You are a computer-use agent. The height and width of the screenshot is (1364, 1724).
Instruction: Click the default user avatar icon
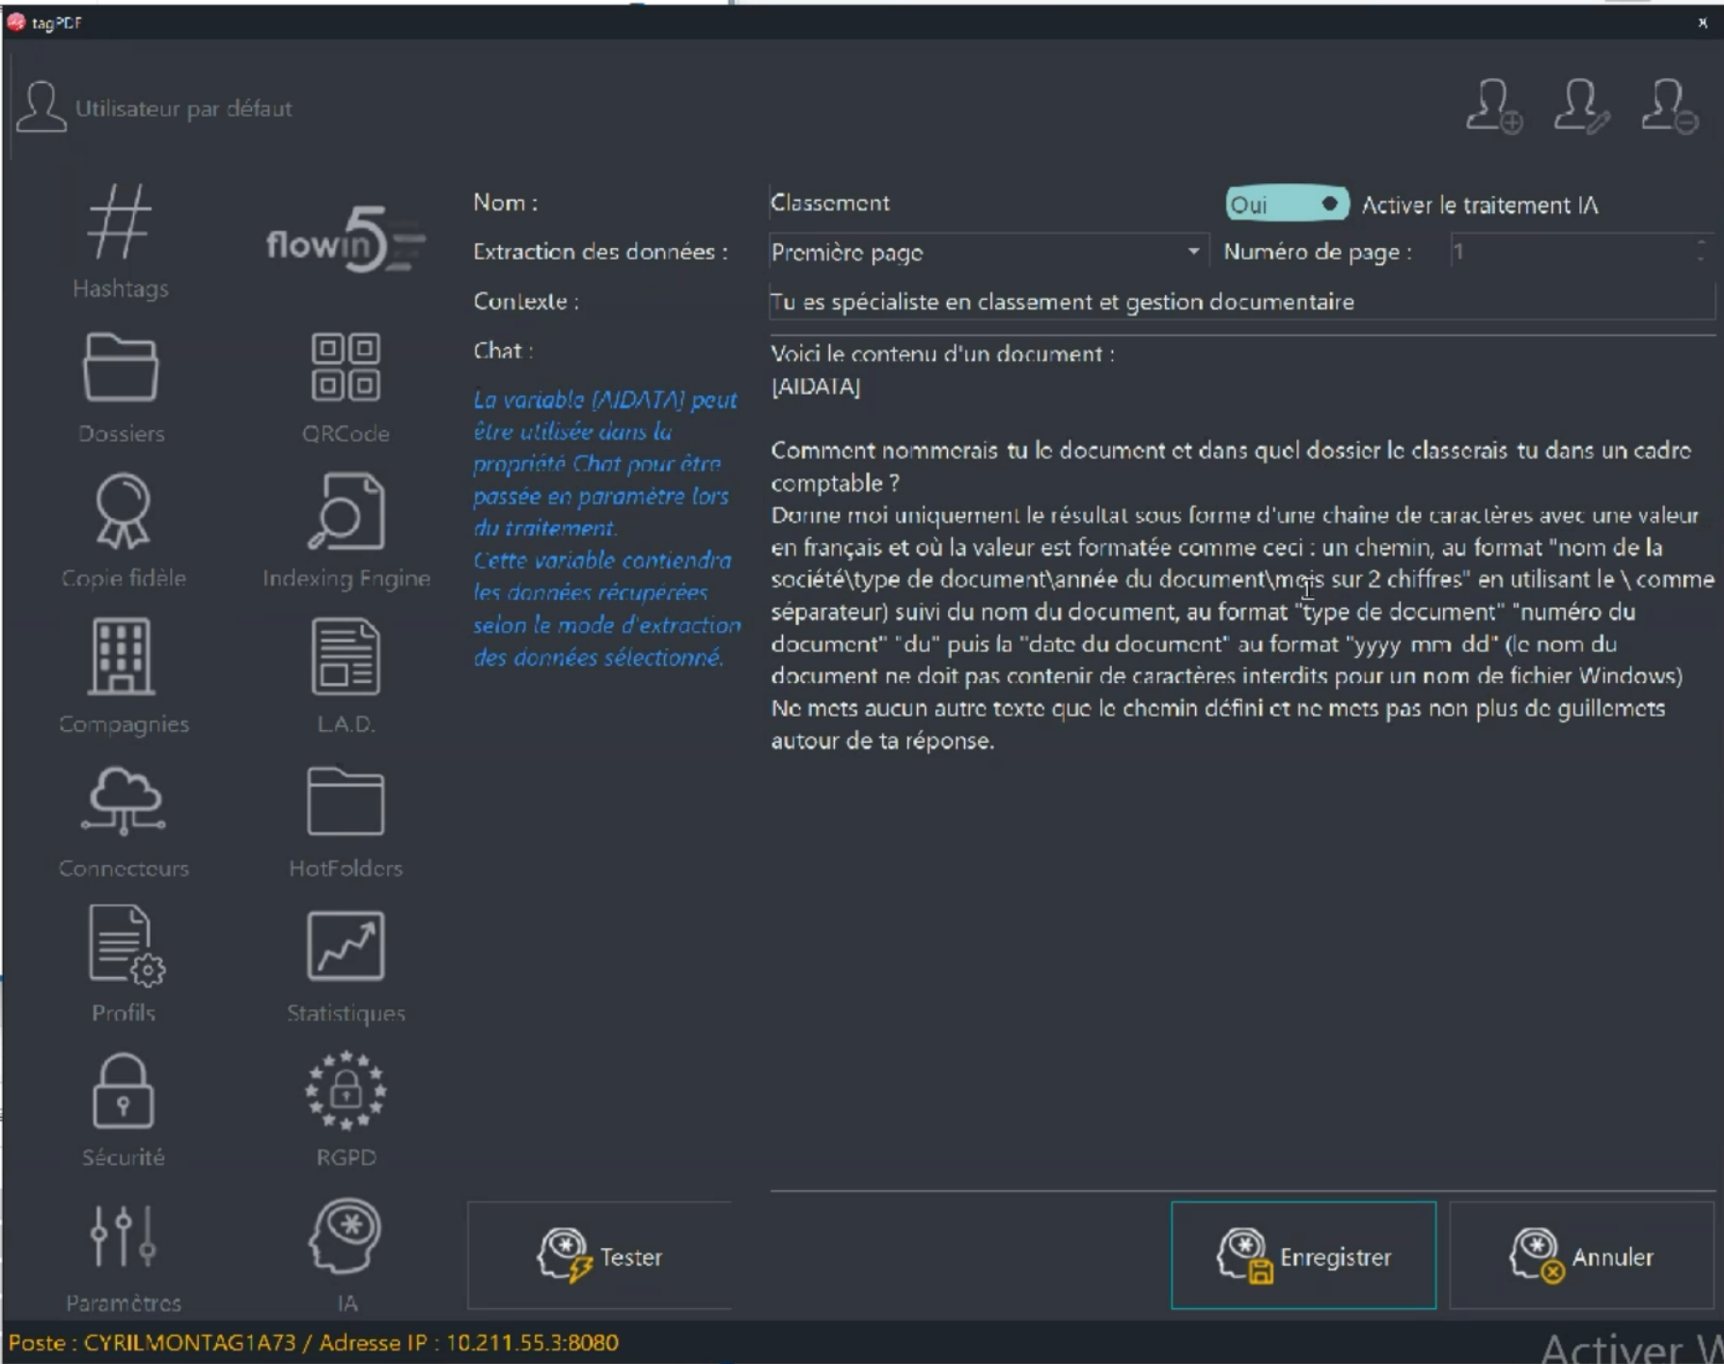(41, 107)
